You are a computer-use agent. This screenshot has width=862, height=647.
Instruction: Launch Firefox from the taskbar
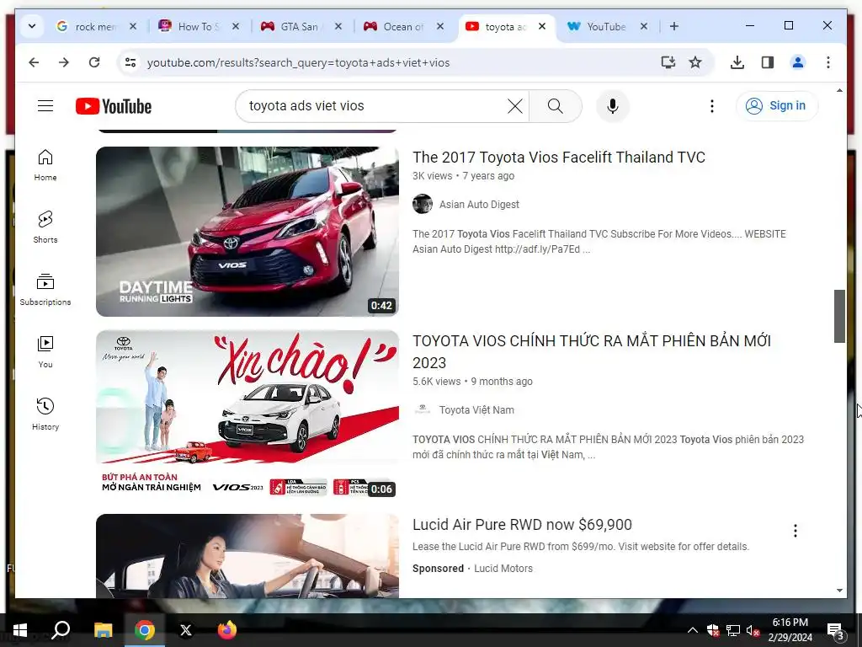point(227,630)
